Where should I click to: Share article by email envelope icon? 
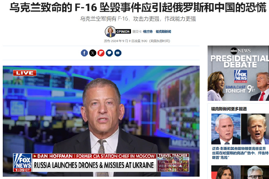[x=118, y=53]
